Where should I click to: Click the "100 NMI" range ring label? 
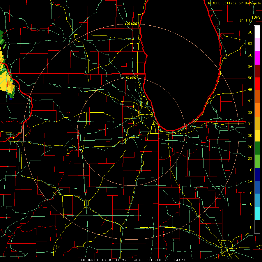131,24
